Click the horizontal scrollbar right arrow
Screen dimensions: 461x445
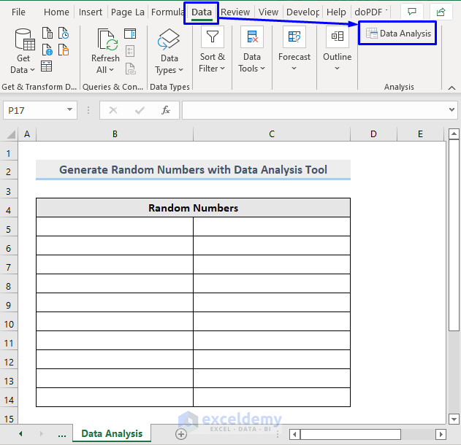[441, 434]
